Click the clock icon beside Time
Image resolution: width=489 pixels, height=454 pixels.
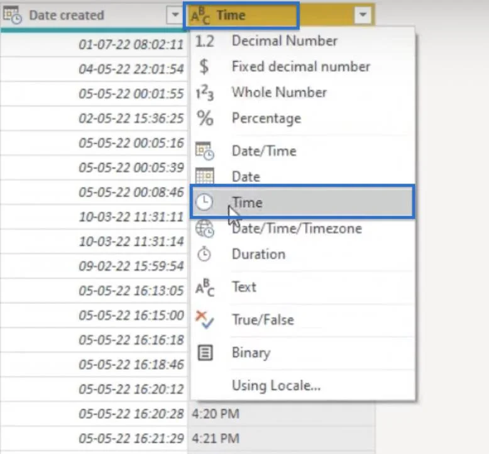coord(204,202)
